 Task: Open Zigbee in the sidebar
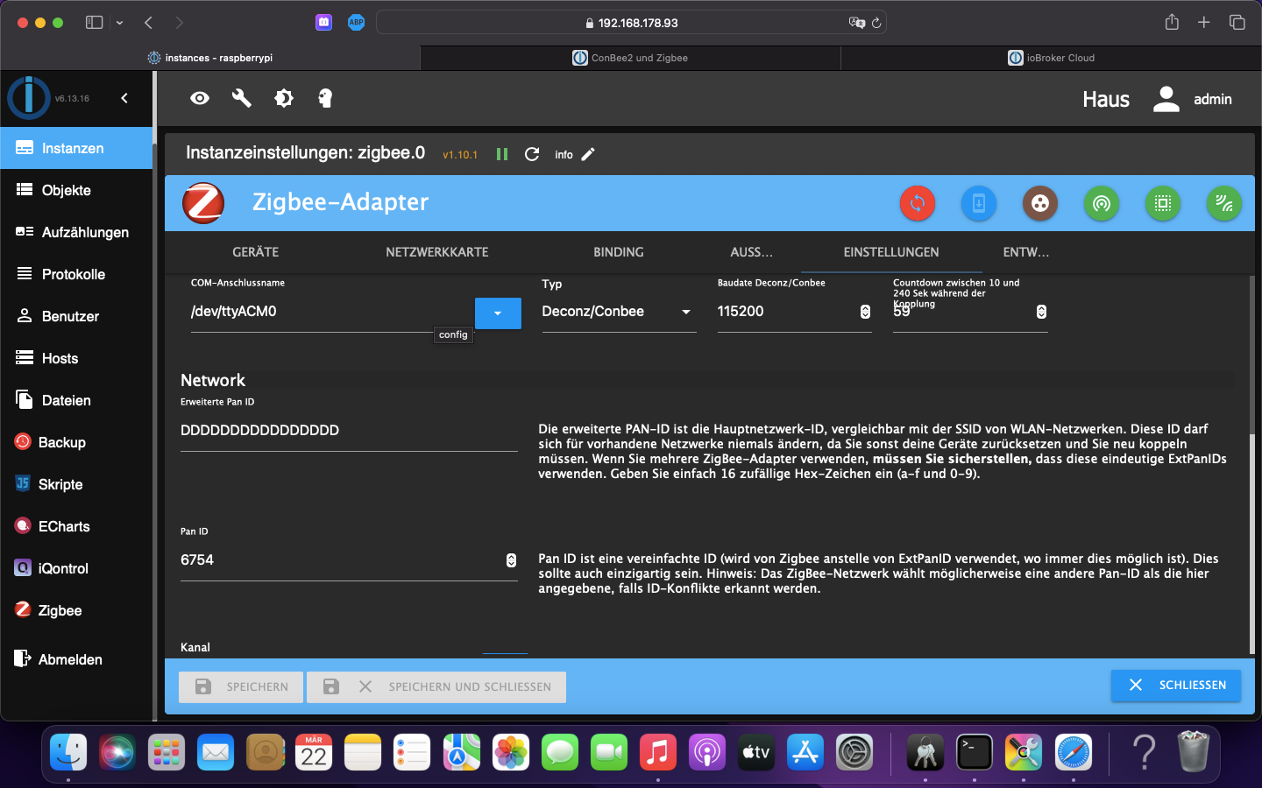tap(76, 610)
